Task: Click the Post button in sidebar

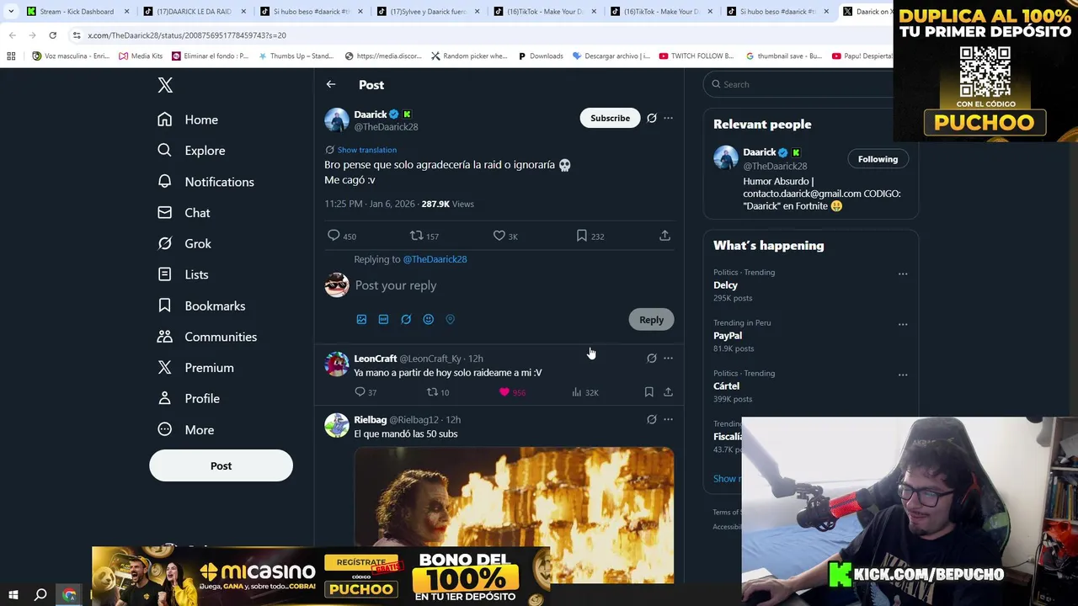Action: tap(221, 465)
